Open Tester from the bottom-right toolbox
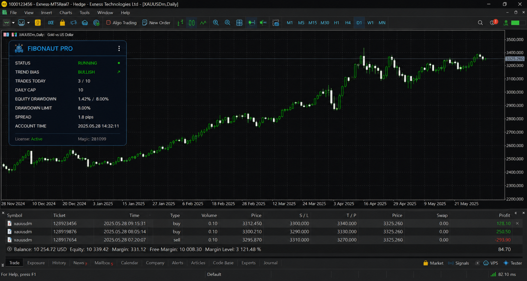The height and width of the screenshot is (281, 527). pos(513,263)
